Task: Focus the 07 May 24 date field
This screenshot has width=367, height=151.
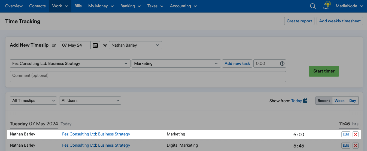Action: [x=75, y=45]
